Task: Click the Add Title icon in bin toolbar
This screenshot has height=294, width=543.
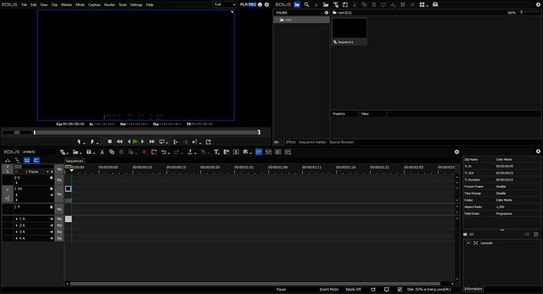Action: [x=335, y=5]
